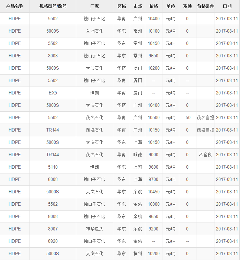Click the 涨跌 column header
The image size is (240, 260).
[187, 6]
